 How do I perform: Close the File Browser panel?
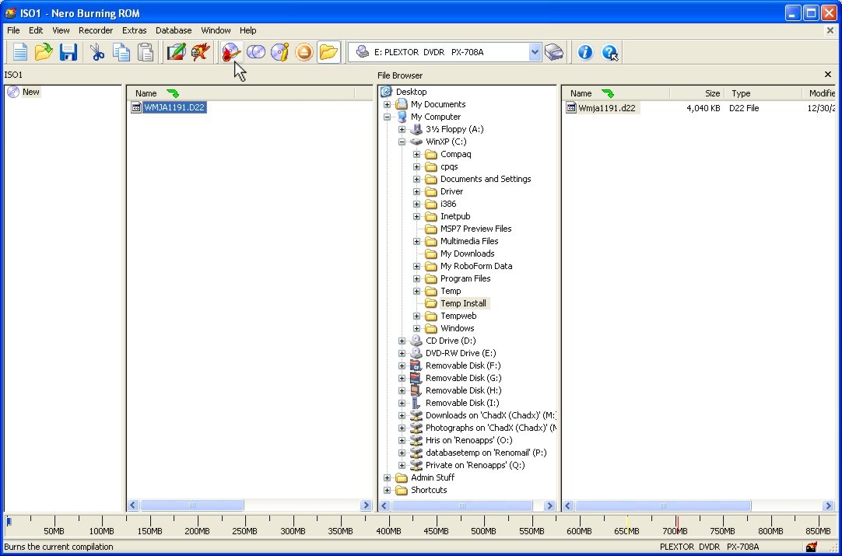point(827,75)
